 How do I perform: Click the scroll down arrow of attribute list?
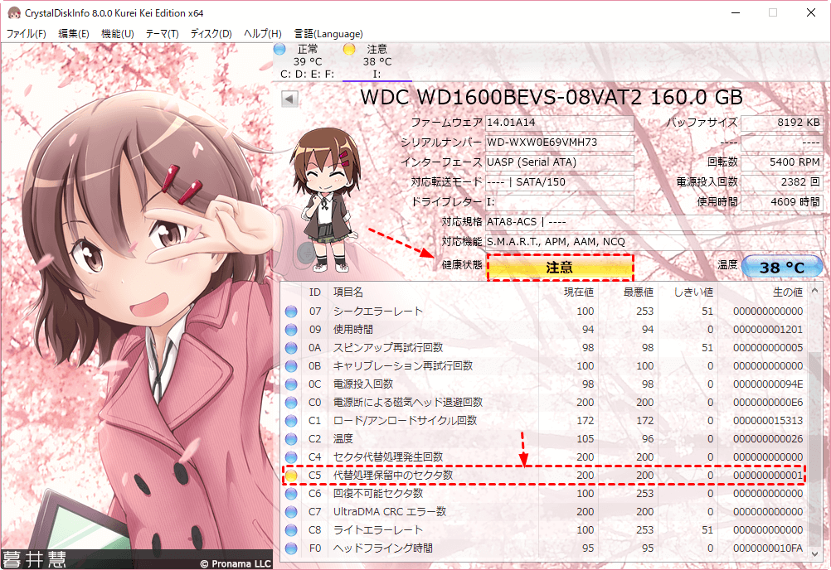pyautogui.click(x=815, y=553)
